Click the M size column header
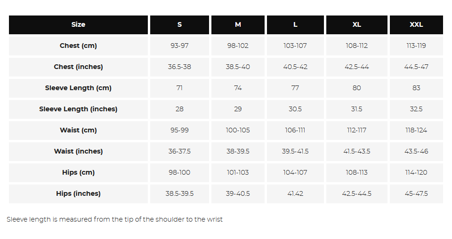Viewport: 452px width, 239px height. pyautogui.click(x=238, y=25)
